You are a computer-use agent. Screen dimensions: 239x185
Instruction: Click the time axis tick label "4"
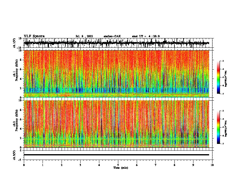point(99,165)
